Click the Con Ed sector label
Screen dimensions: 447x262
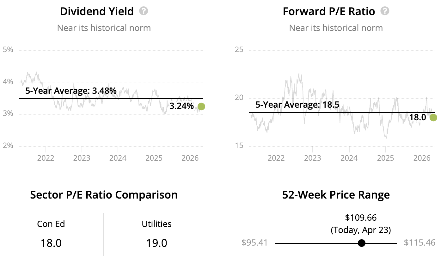(51, 224)
